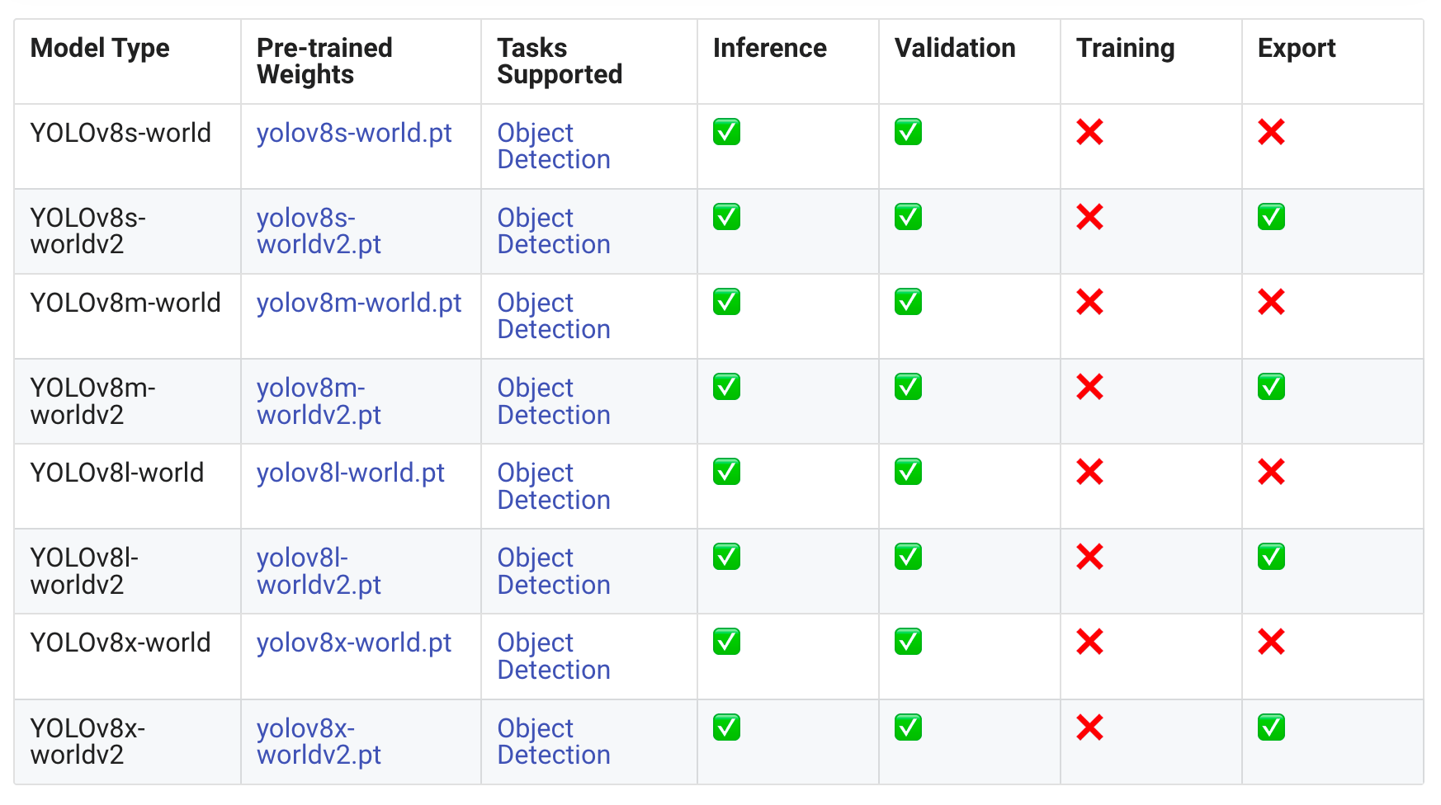Click the green Inference checkmark for YOLOv8x-worldv2
Screen dimensions: 1441x805
click(726, 727)
